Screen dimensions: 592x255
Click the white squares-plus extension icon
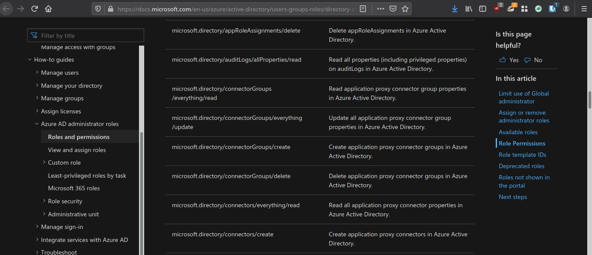(x=524, y=9)
